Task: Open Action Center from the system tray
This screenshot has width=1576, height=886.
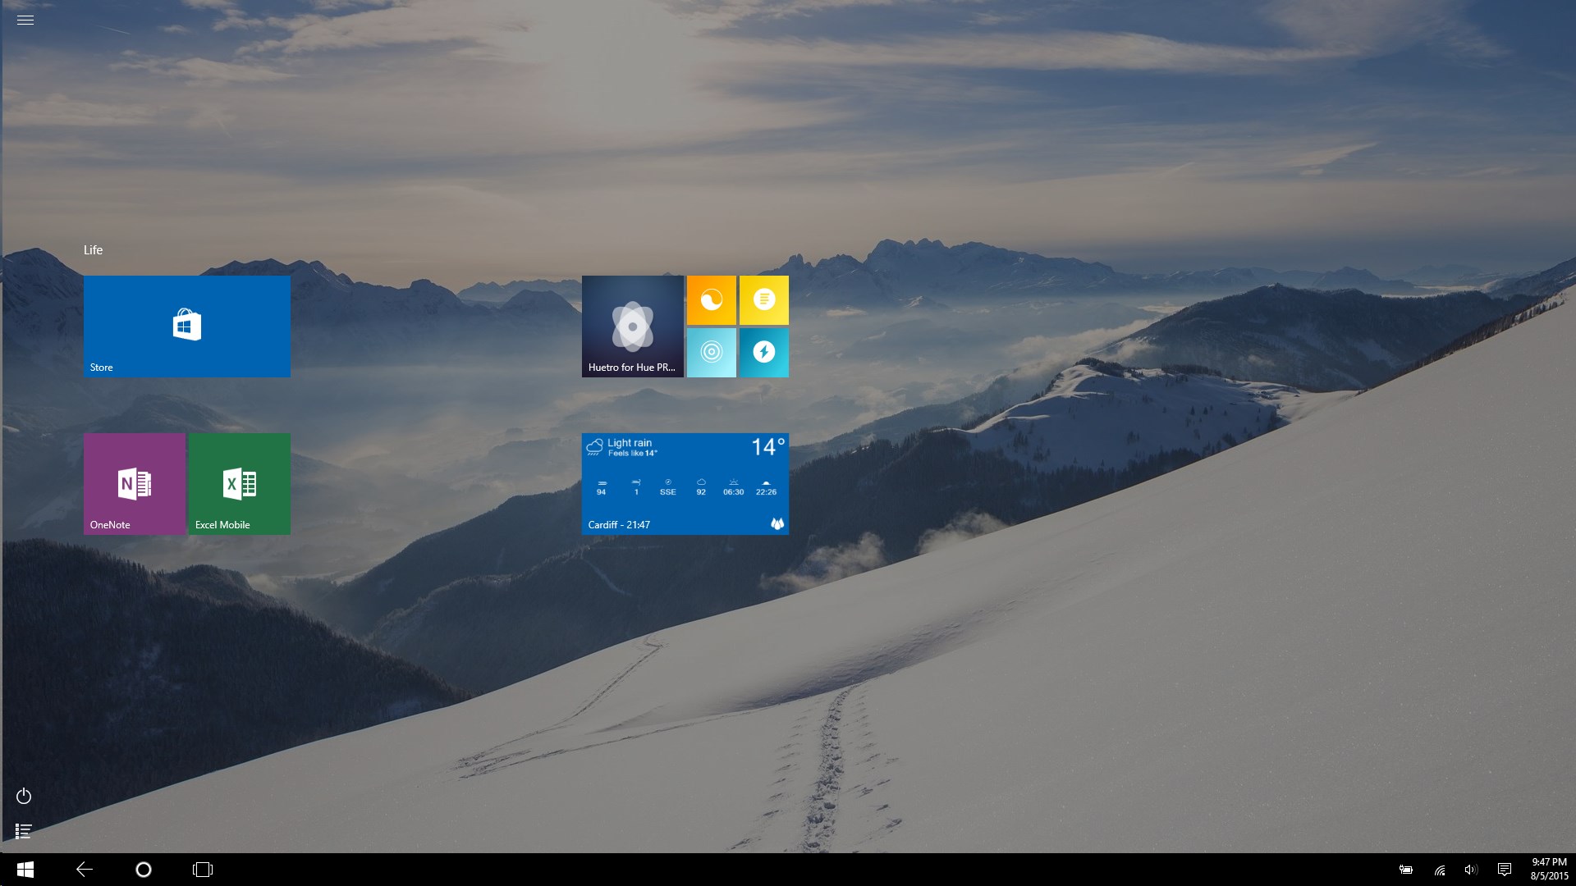Action: coord(1505,869)
